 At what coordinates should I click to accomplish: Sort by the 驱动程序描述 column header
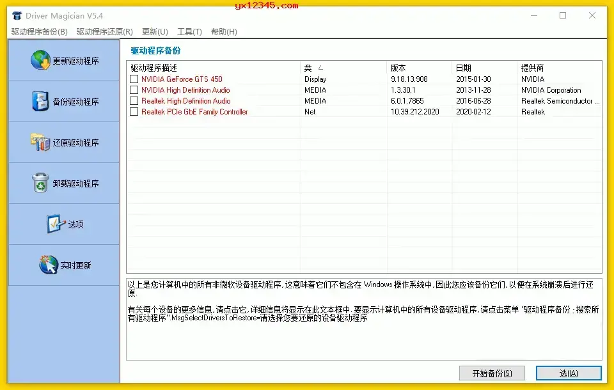[x=214, y=68]
